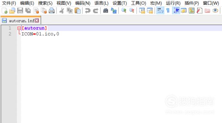The height and width of the screenshot is (123, 222).
Task: Open the 运行(R) menu
Action: [x=173, y=3]
